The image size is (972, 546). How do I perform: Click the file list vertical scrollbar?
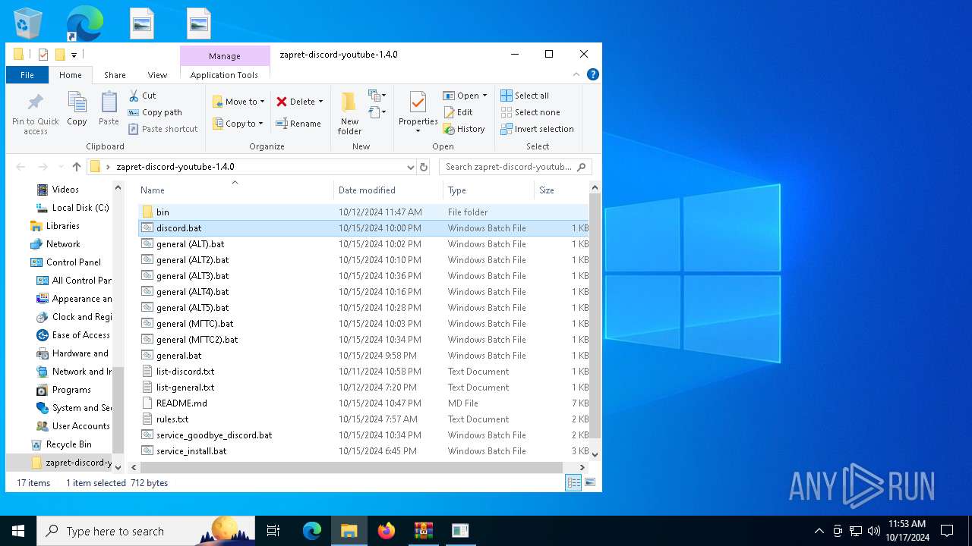(595, 315)
